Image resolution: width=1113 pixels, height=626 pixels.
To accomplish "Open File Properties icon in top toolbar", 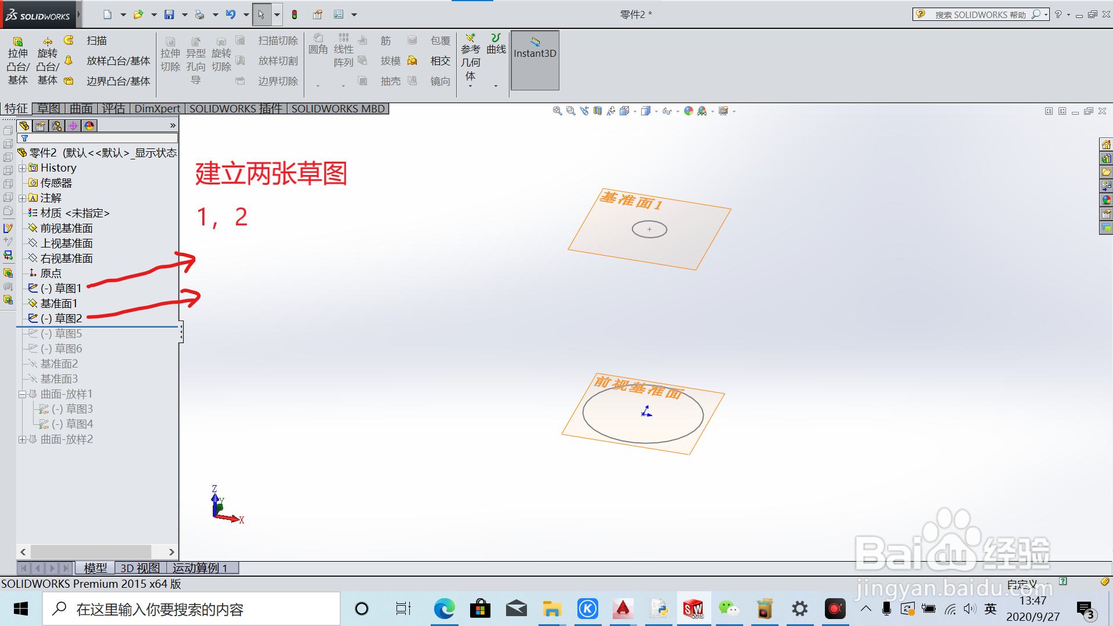I will [318, 14].
